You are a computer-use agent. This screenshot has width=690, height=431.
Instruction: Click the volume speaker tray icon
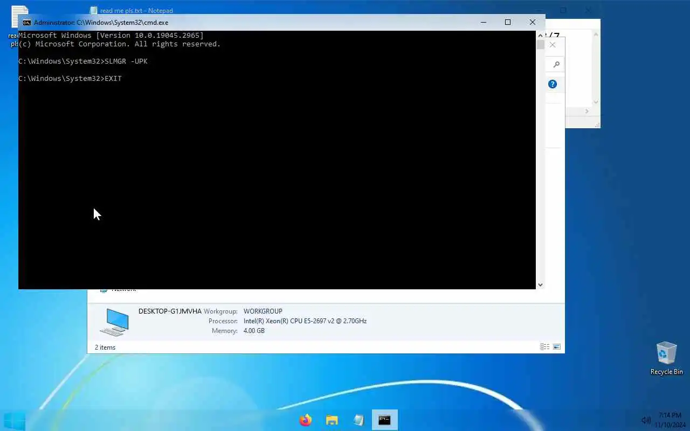tap(646, 420)
